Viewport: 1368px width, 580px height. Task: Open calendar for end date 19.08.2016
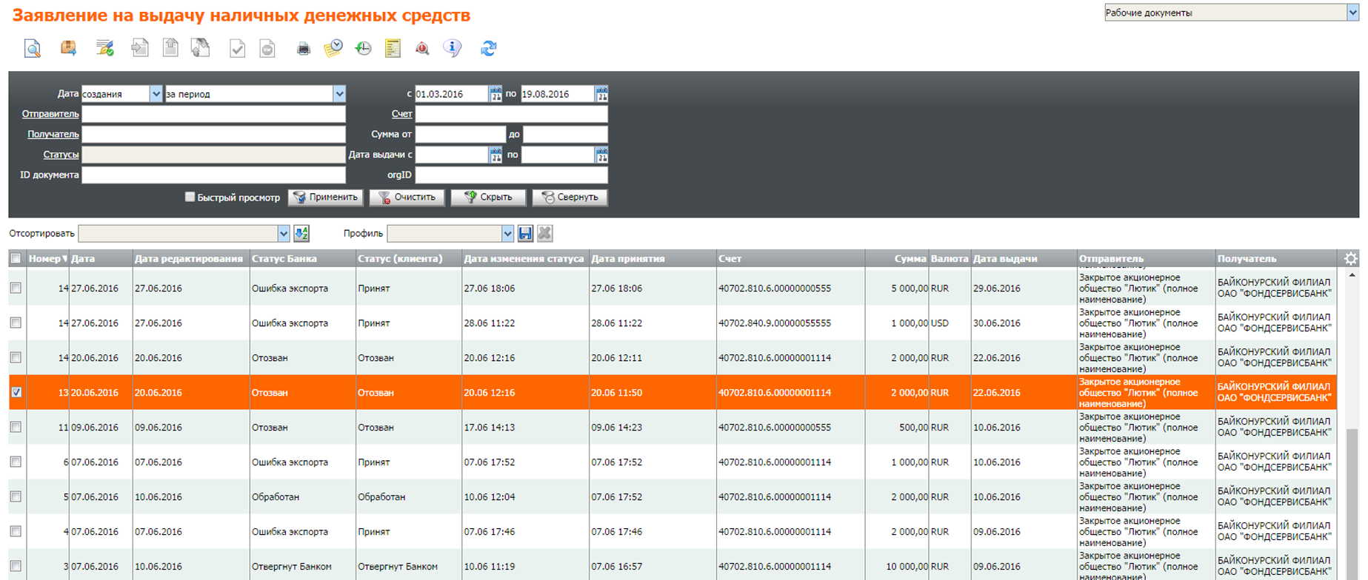601,94
